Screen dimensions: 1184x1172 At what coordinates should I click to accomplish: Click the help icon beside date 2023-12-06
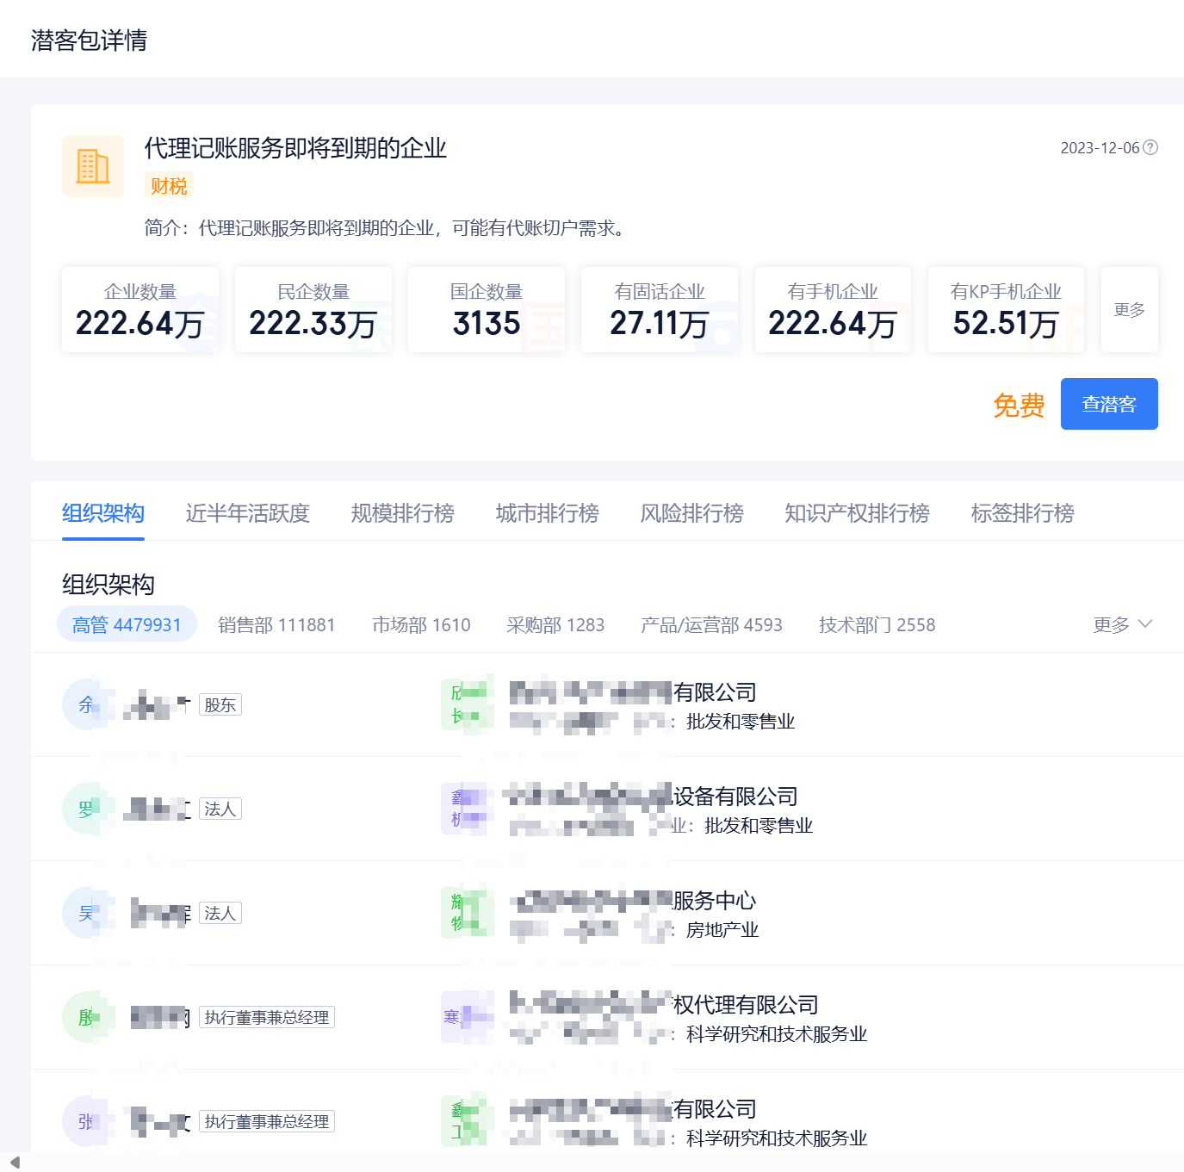pyautogui.click(x=1150, y=147)
